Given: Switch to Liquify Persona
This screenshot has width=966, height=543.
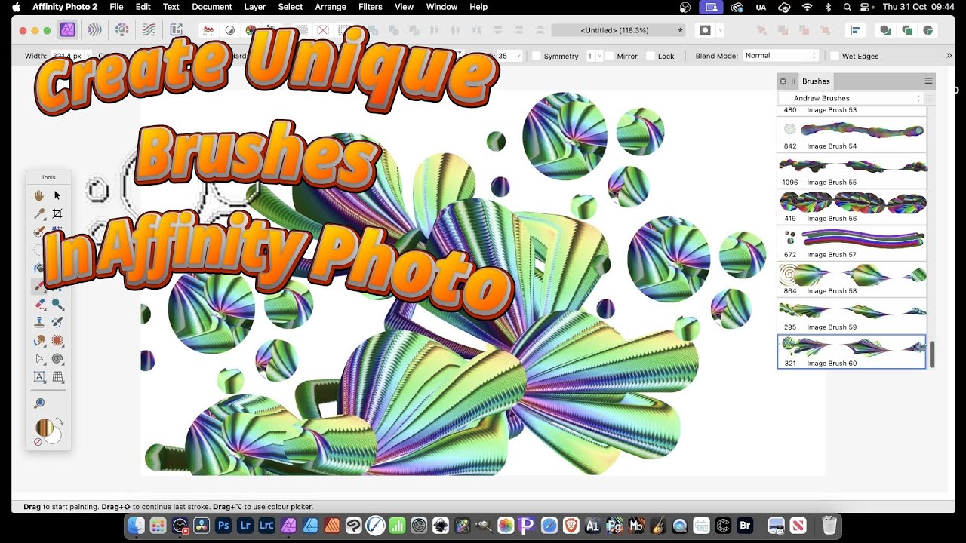Looking at the screenshot, I should [x=94, y=30].
